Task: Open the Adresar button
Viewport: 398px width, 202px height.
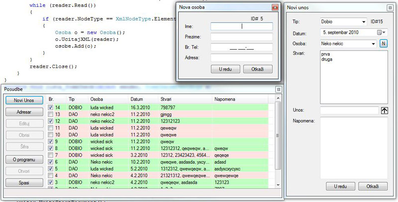Action: point(24,112)
